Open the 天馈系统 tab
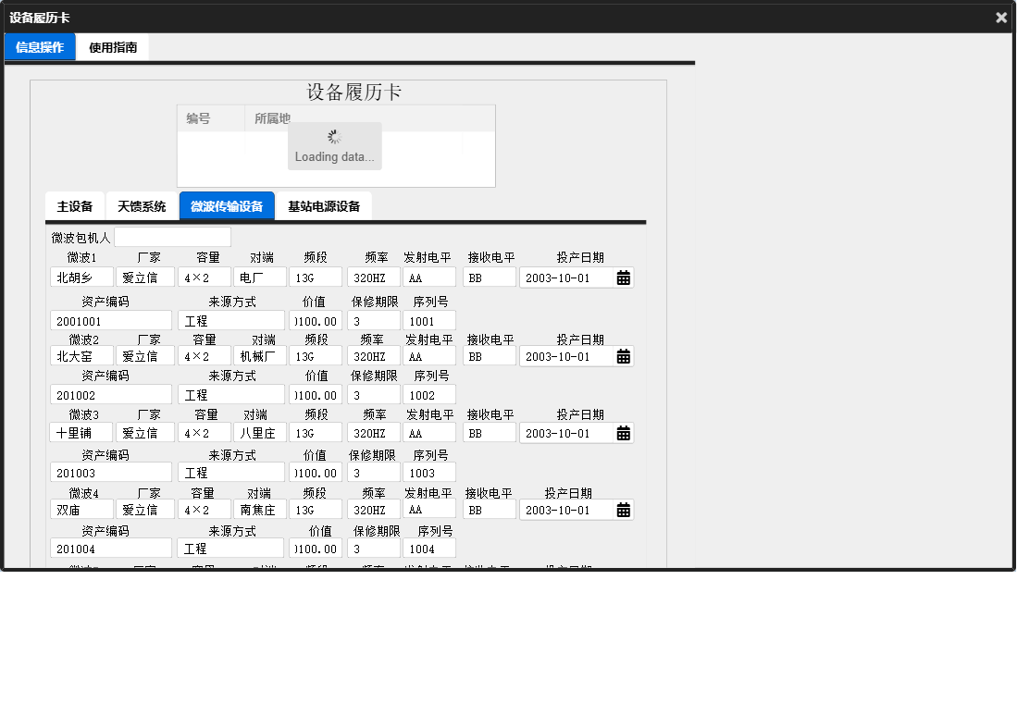 point(142,205)
